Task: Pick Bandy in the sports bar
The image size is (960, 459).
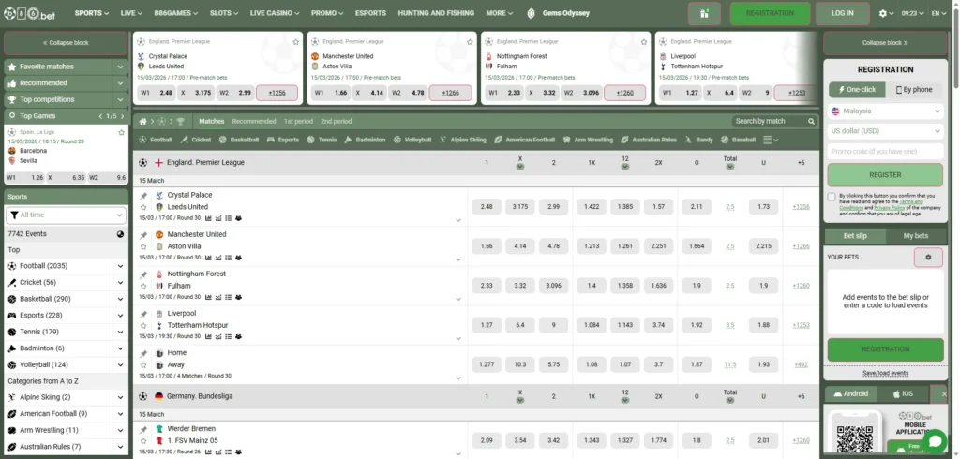Action: pyautogui.click(x=699, y=140)
